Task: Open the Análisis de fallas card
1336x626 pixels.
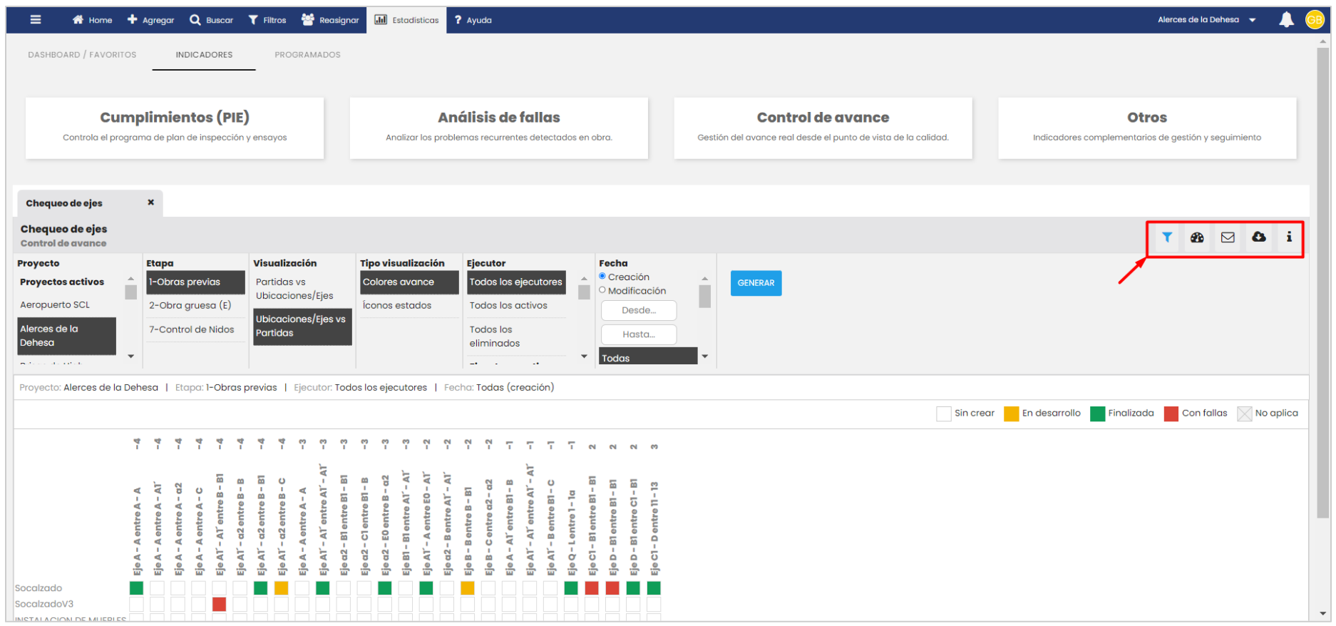Action: [498, 128]
